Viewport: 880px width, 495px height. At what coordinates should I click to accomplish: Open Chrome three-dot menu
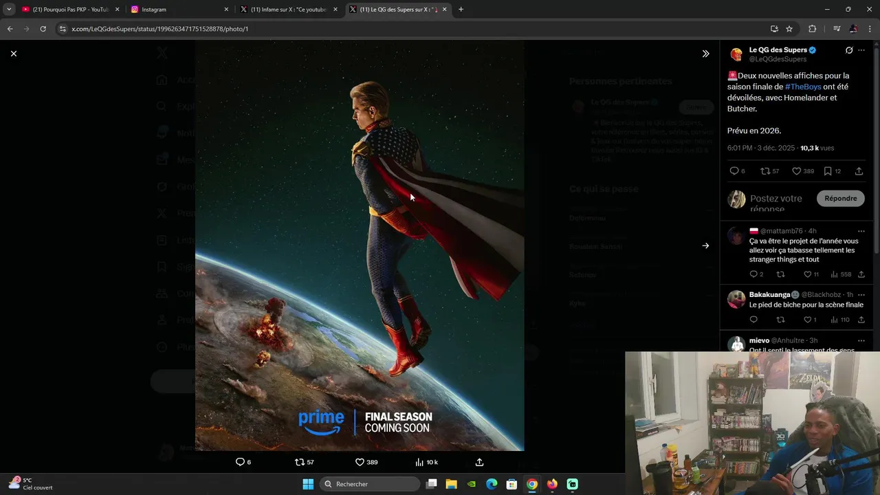870,29
